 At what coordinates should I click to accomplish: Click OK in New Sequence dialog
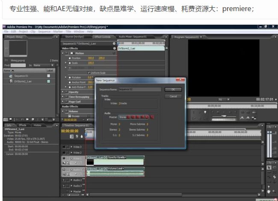coord(173,89)
